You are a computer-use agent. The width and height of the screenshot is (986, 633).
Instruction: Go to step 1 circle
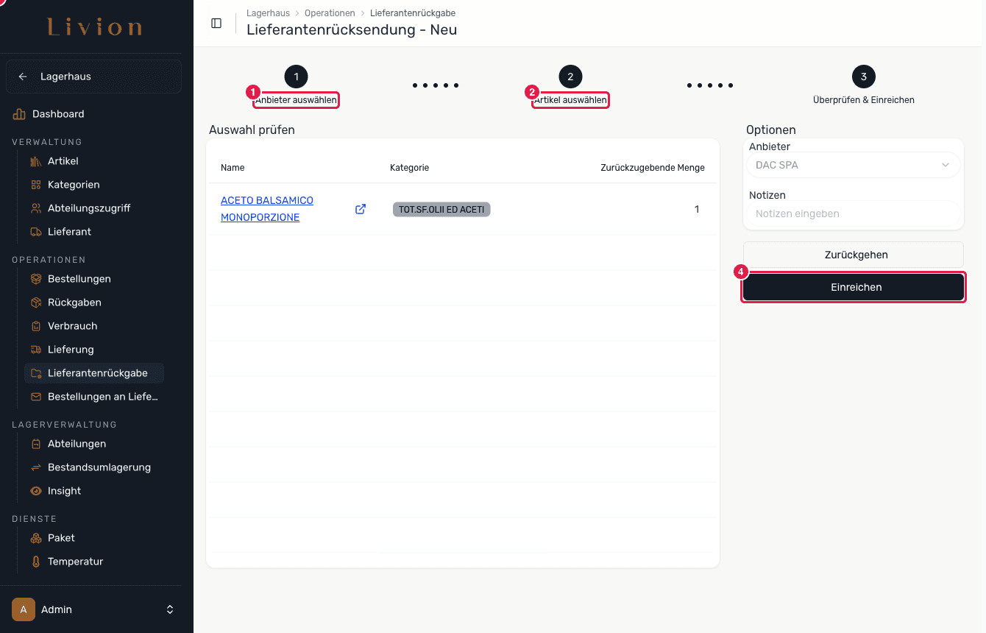point(296,77)
